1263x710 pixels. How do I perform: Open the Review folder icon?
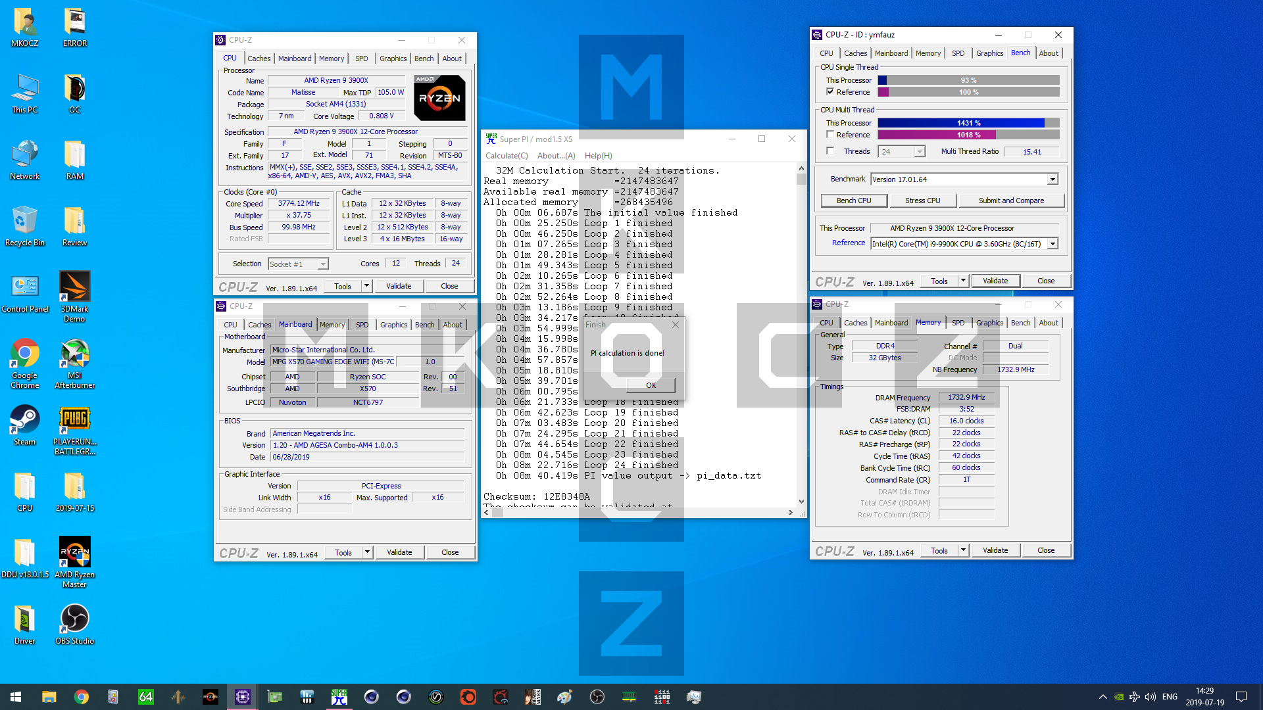click(x=75, y=227)
